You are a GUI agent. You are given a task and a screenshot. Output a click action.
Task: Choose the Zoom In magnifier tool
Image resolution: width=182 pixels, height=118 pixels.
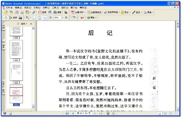click(x=27, y=18)
